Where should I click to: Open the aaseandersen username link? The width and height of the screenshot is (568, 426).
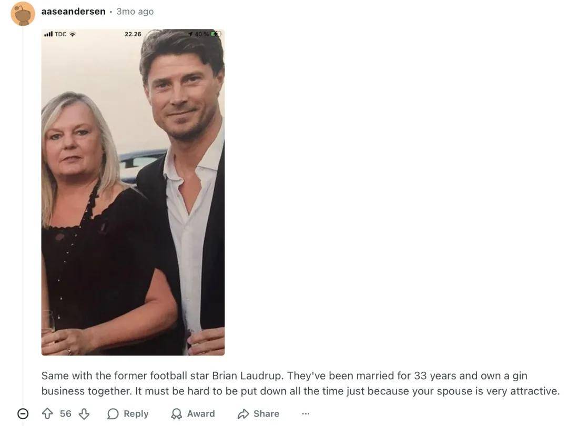click(73, 11)
